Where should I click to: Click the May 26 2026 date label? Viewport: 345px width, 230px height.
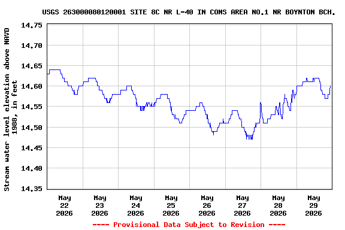[x=207, y=205]
